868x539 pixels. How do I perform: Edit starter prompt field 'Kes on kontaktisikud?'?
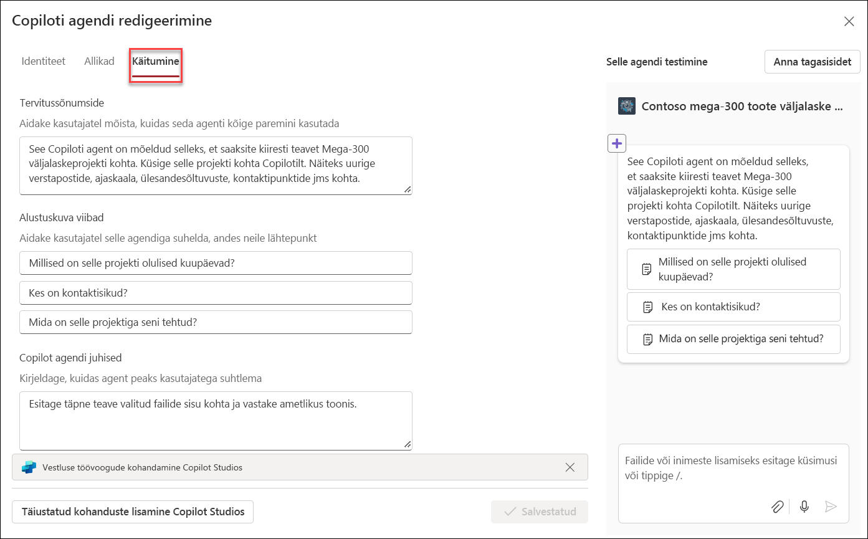point(216,292)
